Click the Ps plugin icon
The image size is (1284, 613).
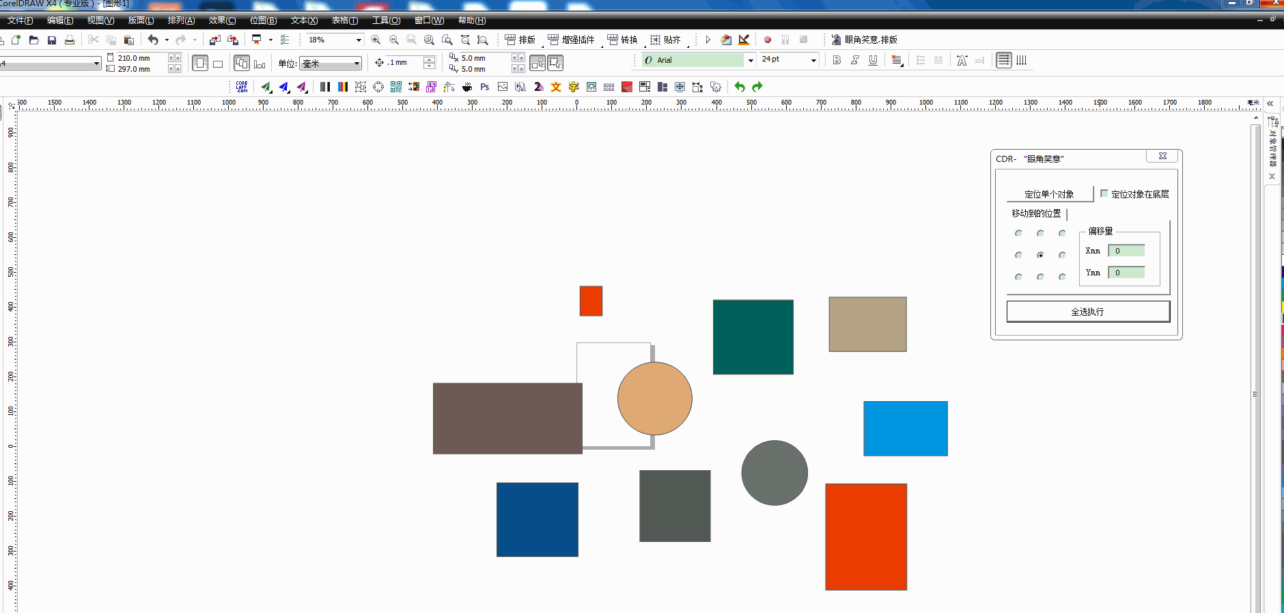pyautogui.click(x=485, y=87)
